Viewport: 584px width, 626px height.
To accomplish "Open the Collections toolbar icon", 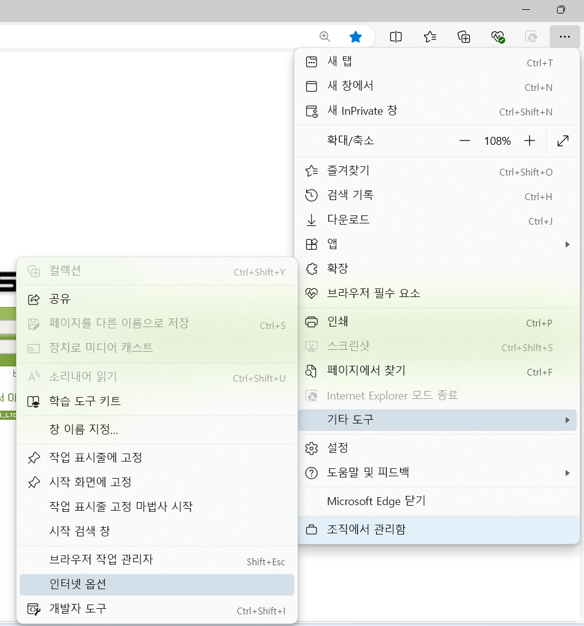I will pos(464,37).
